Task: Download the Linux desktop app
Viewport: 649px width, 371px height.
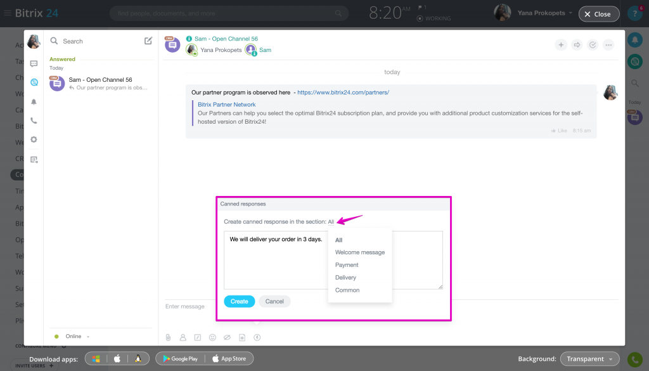Action: click(138, 358)
